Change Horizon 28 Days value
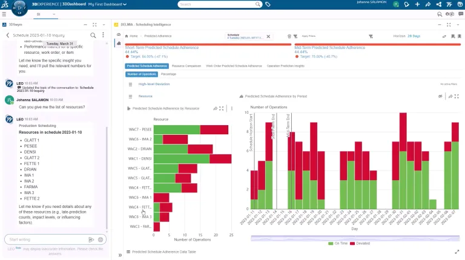The image size is (465, 260). [414, 36]
